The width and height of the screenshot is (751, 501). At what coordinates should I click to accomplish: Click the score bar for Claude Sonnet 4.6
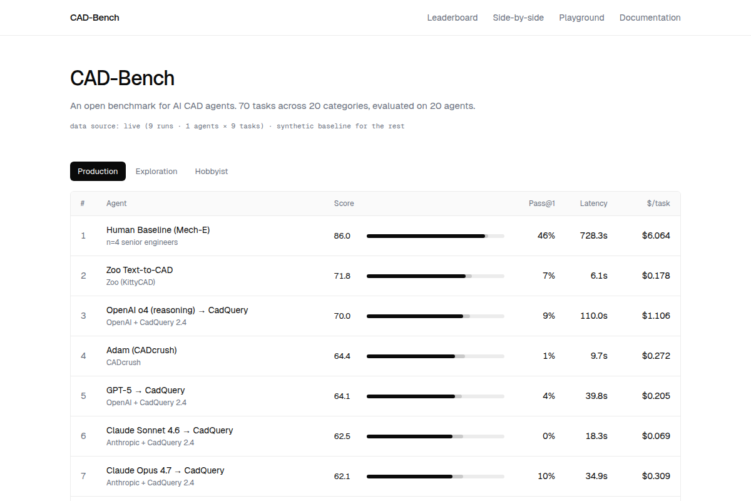click(x=436, y=436)
